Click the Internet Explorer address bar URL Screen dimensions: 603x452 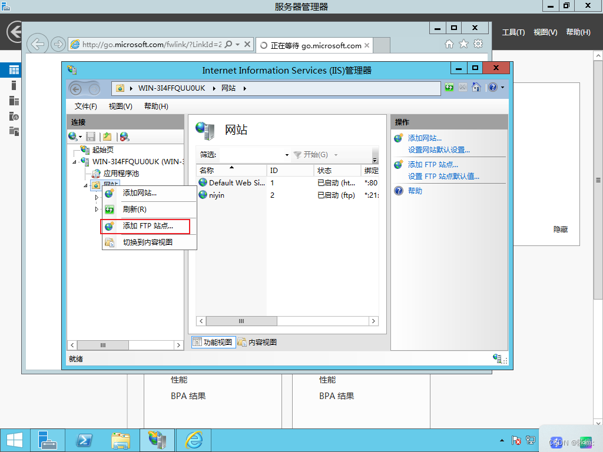(x=152, y=45)
